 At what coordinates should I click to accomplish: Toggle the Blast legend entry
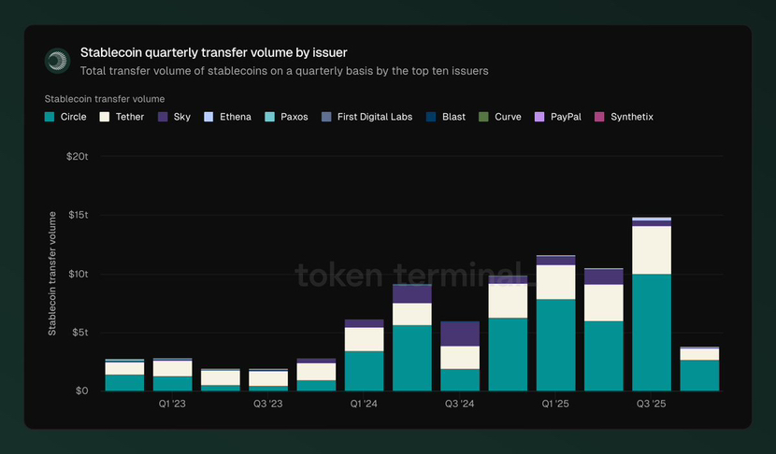pyautogui.click(x=453, y=117)
